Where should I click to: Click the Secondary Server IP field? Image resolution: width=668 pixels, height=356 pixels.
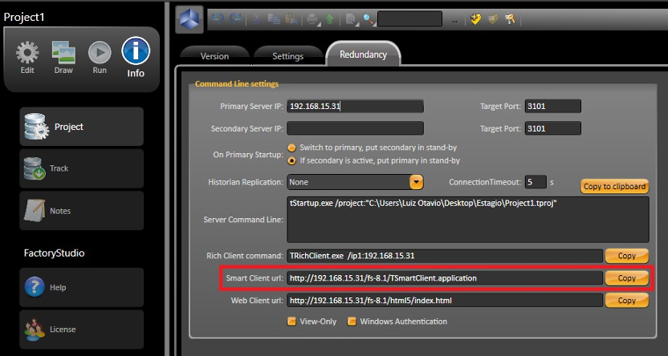pyautogui.click(x=356, y=128)
